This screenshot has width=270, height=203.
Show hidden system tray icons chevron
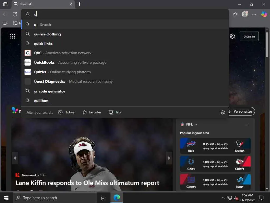223,198
